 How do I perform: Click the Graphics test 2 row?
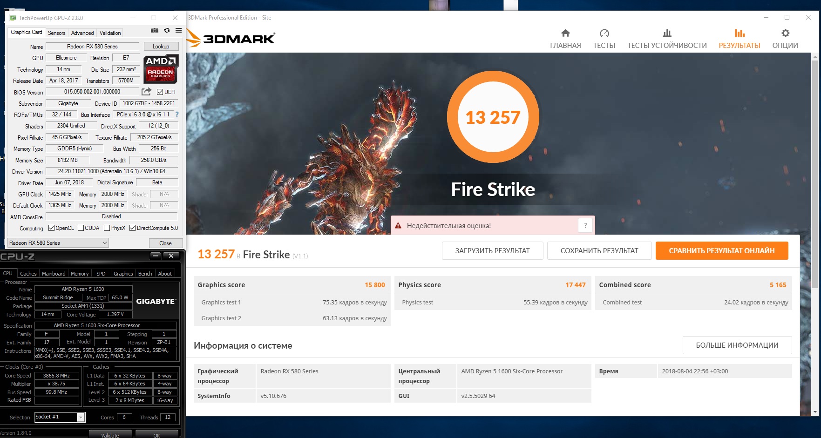(x=292, y=318)
